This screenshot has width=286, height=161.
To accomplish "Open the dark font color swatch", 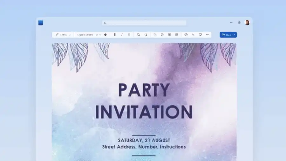I will pos(106,35).
